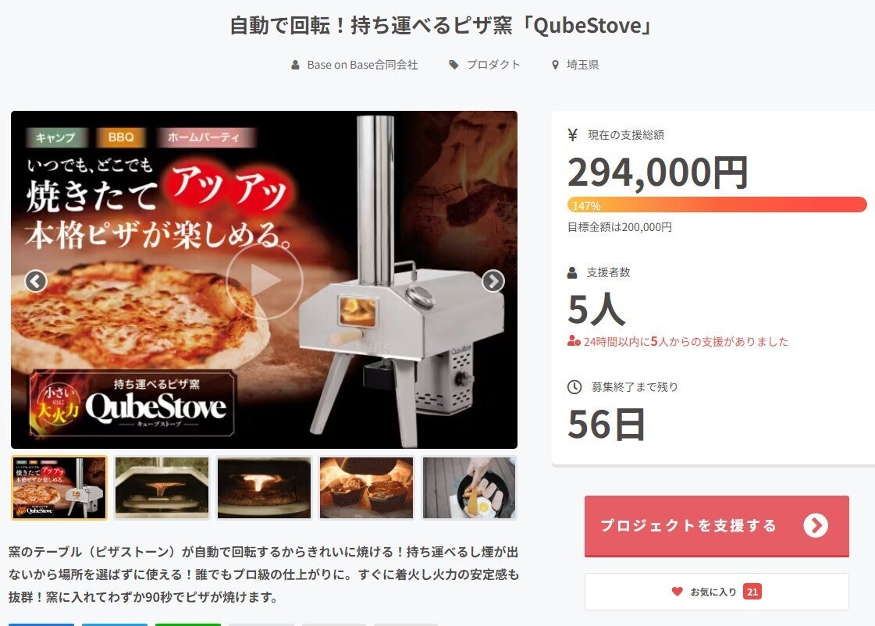Click the person icon beside Base on Base合同会社

tap(295, 65)
